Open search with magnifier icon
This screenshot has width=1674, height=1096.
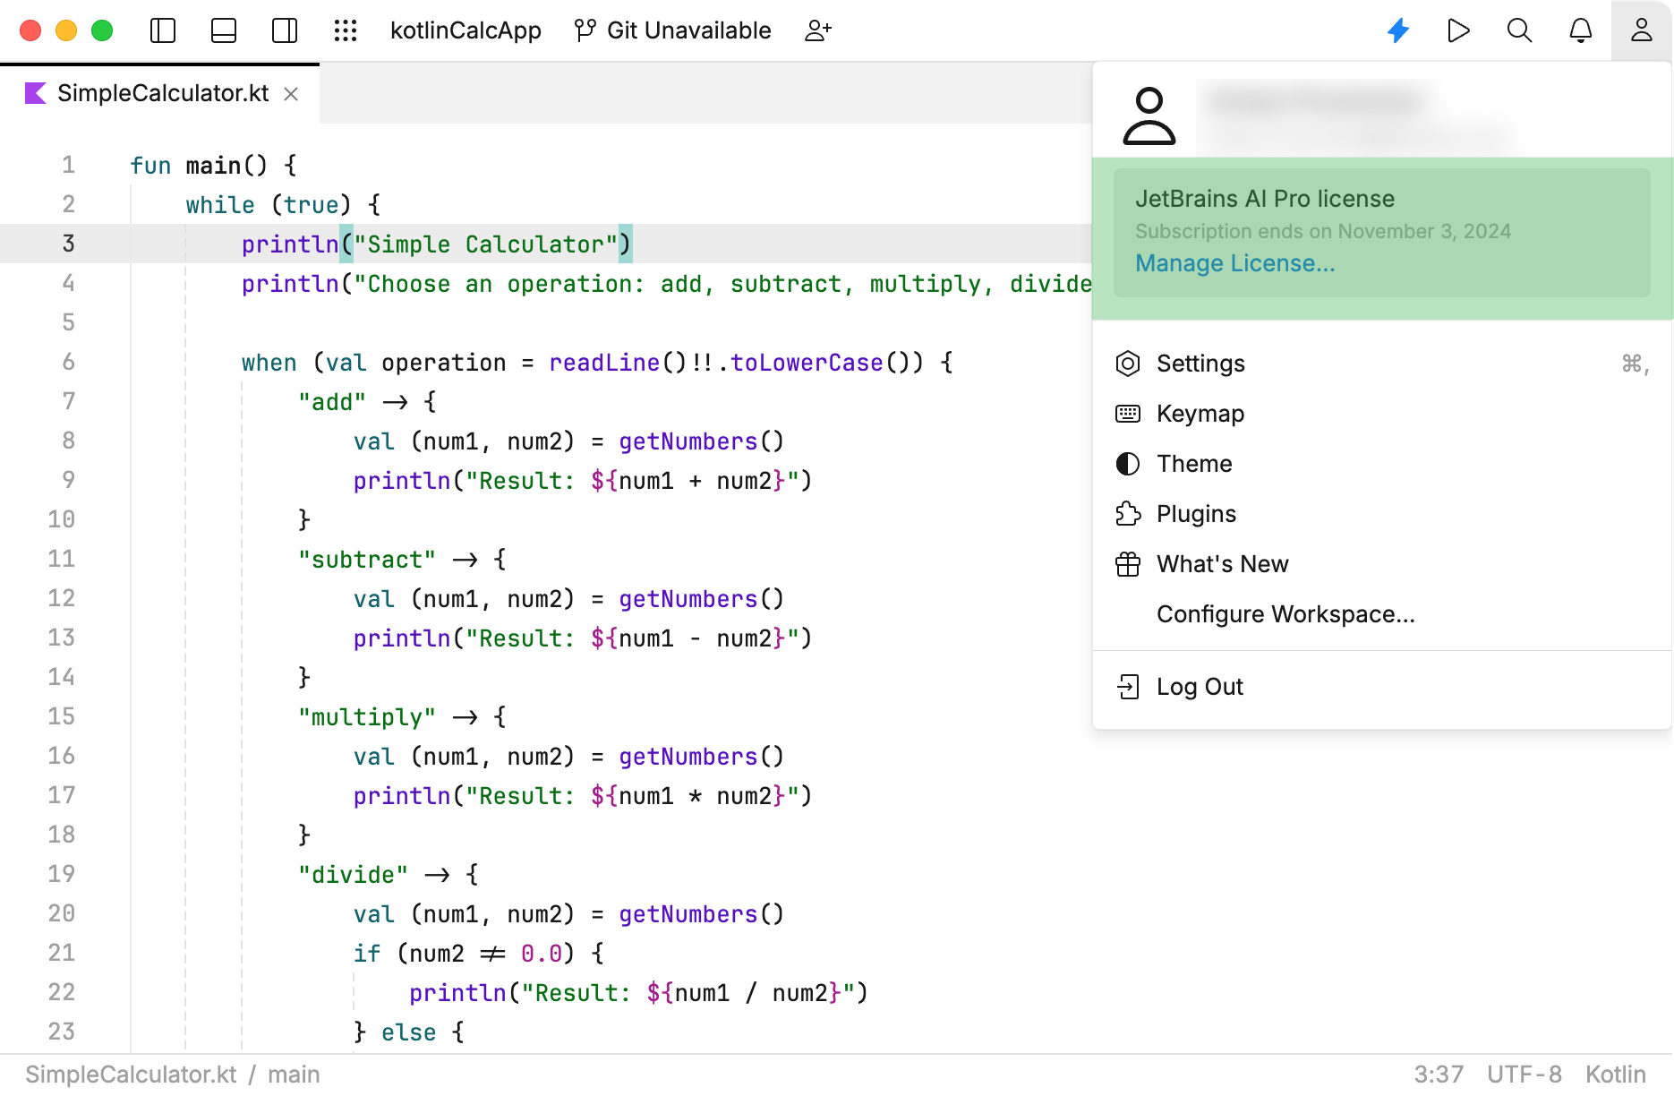coord(1519,30)
